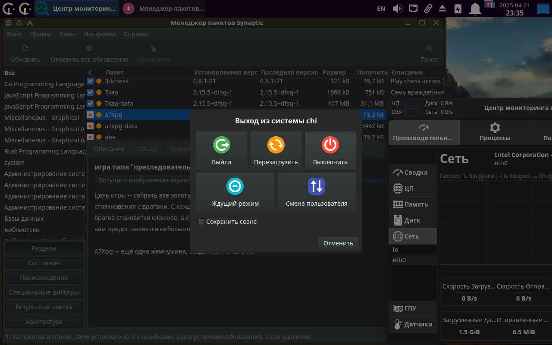552x345 pixels.
Task: Click the Специальные фильтры button
Action: point(44,292)
